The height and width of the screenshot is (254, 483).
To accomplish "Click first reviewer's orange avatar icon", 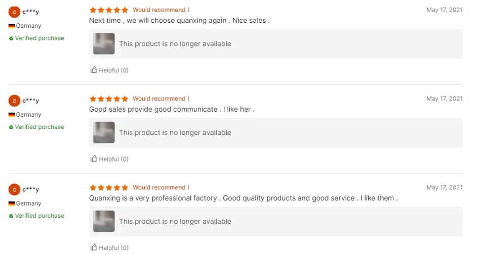I will click(x=14, y=12).
